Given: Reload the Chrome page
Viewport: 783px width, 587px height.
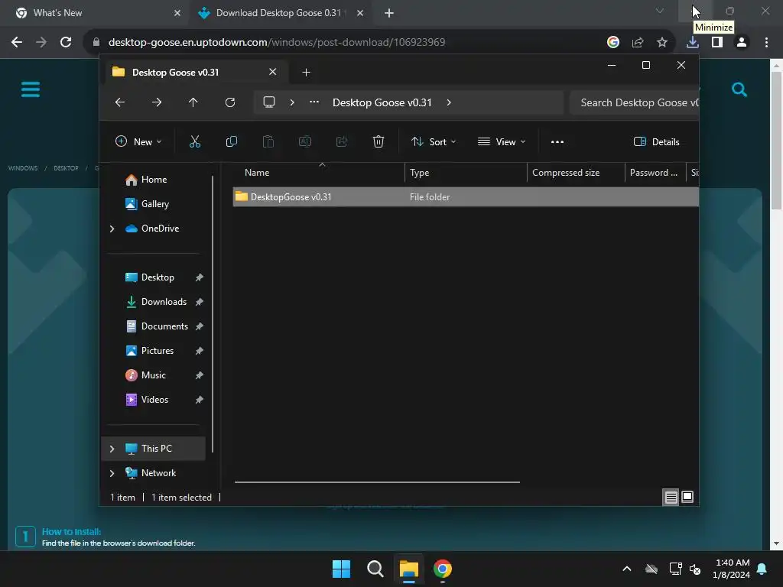Looking at the screenshot, I should pos(66,42).
